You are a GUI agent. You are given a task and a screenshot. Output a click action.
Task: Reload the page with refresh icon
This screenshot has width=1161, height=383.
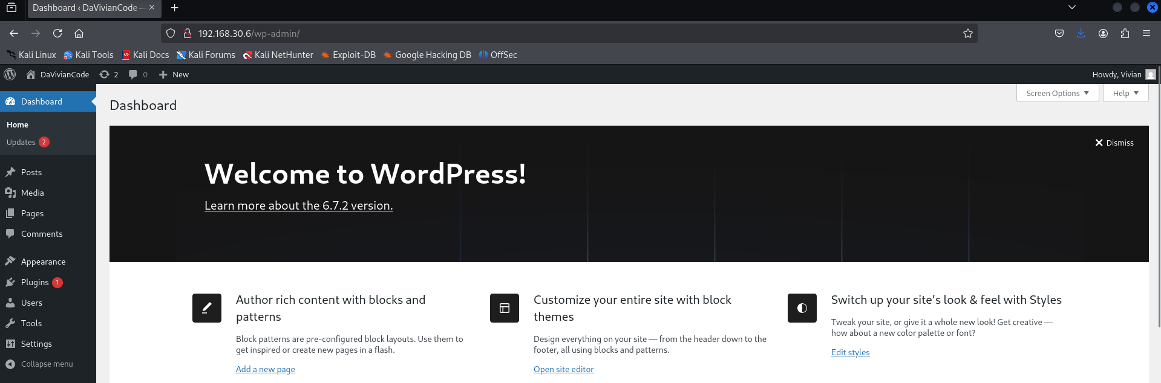tap(57, 33)
